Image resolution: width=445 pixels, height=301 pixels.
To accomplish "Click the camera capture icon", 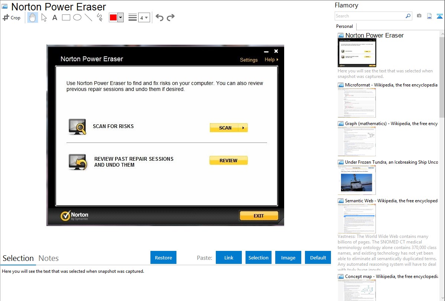I will click(419, 16).
